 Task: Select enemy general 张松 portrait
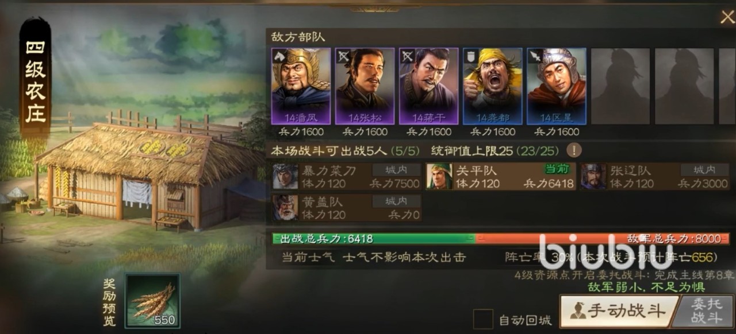[365, 86]
